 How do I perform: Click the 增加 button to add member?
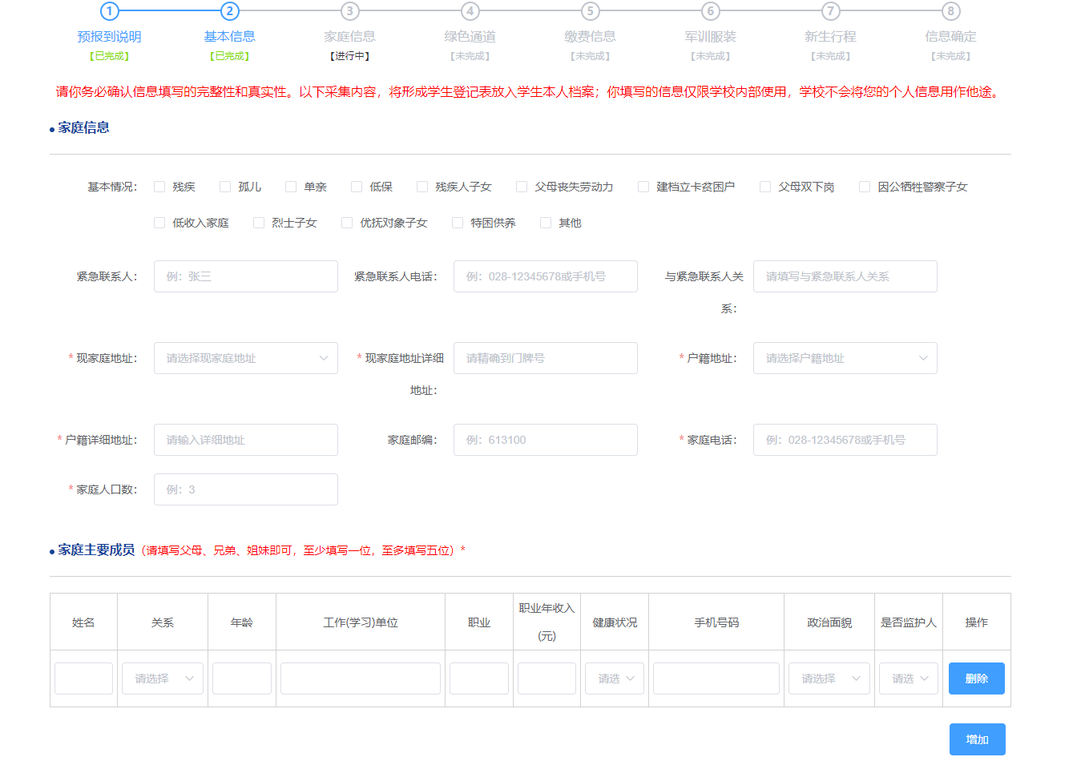[977, 739]
